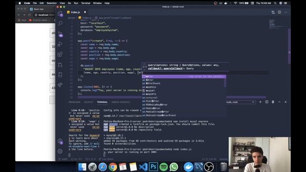Open the Run and Debug view

point(60,44)
